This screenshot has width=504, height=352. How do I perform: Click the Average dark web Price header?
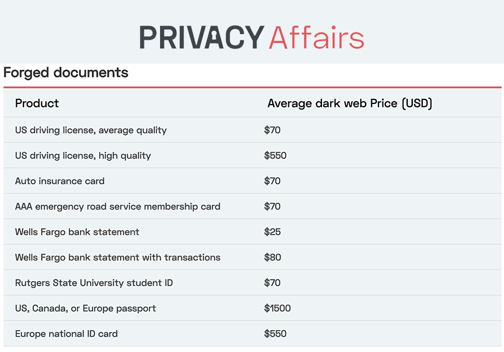point(349,103)
